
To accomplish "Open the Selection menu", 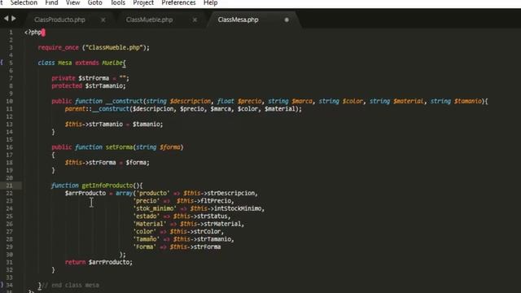I will (24, 3).
